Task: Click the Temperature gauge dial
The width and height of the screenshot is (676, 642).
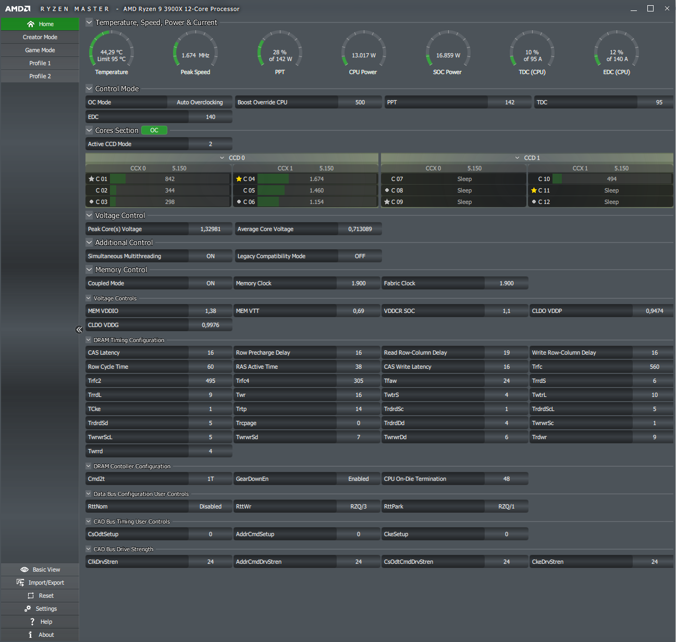Action: point(112,49)
